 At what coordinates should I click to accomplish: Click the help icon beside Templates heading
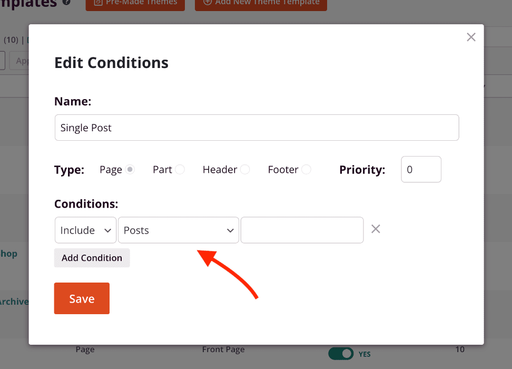66,2
